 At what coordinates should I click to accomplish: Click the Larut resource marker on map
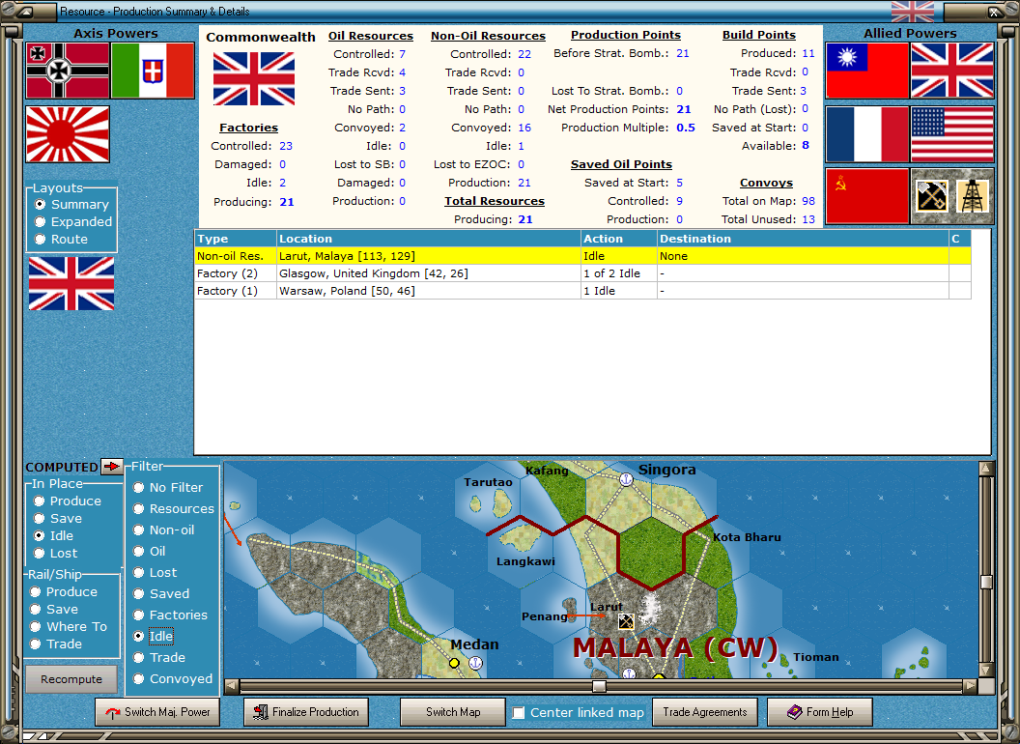coord(626,621)
